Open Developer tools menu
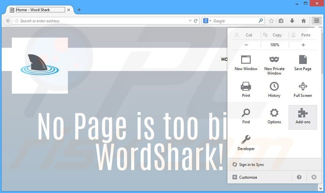Screen dimensions: 325x193 [x=246, y=143]
